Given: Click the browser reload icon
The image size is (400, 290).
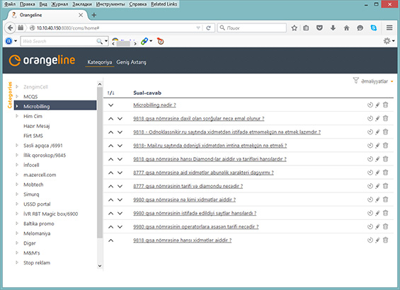Looking at the screenshot, I should [208, 28].
